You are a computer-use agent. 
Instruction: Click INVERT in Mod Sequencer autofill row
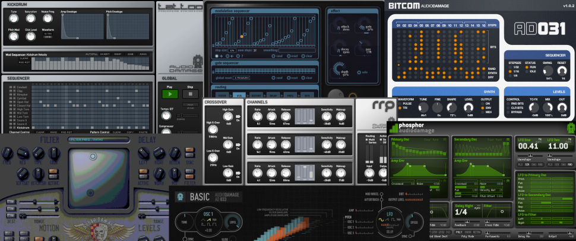[105, 54]
